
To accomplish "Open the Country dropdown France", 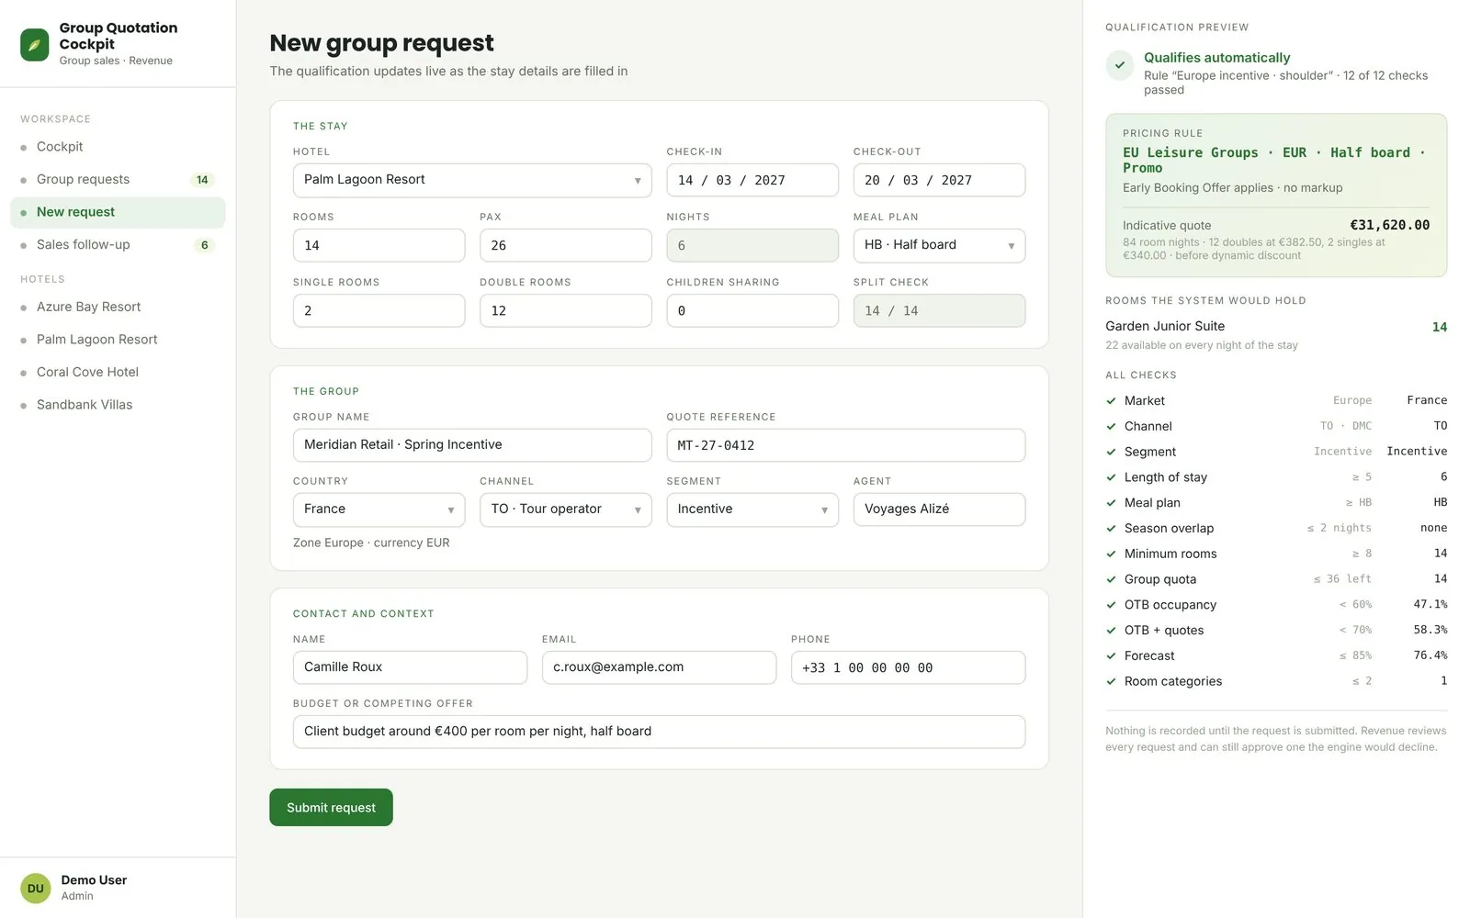I will 379,509.
